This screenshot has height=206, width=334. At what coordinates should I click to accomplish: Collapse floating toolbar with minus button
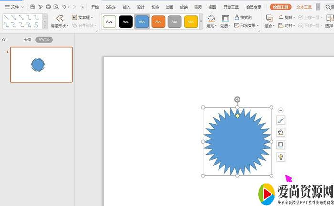coord(280,111)
